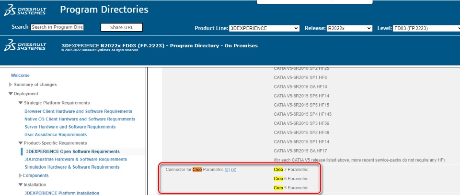Click the Dassault Systèmes logo in top header
This screenshot has width=460, height=195.
point(25,10)
